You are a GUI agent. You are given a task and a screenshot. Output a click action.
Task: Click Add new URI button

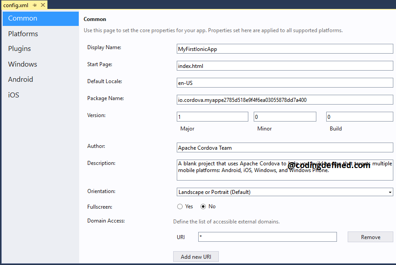click(x=196, y=257)
